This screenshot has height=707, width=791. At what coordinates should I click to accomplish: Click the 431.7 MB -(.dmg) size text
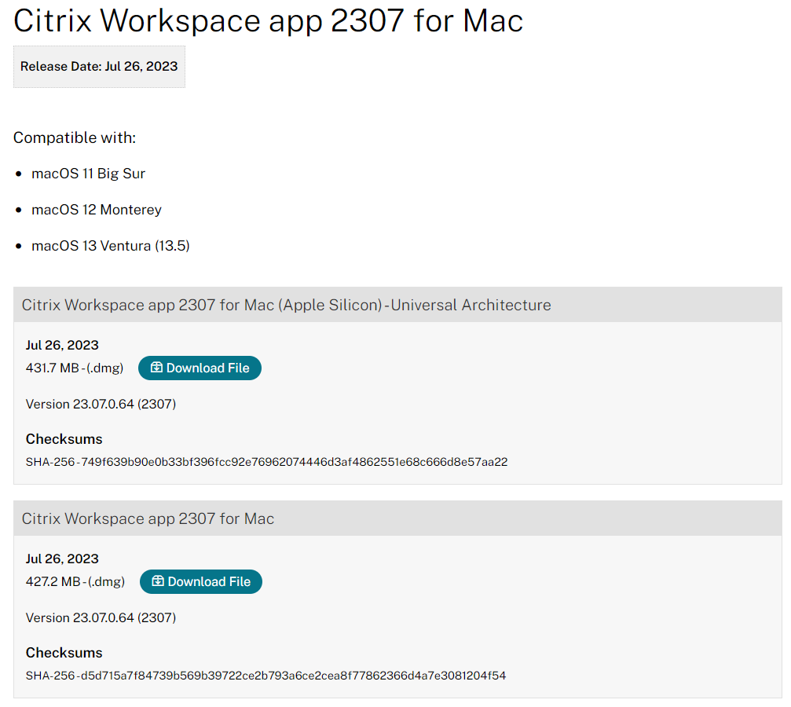click(75, 368)
